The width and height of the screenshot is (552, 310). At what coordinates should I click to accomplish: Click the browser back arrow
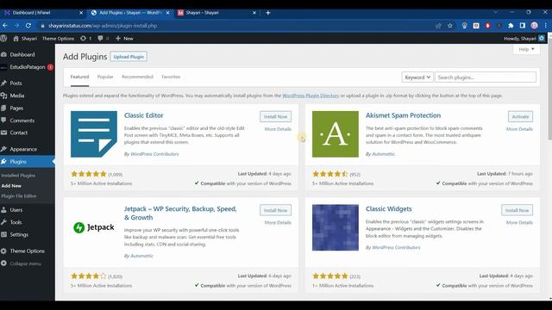[5, 25]
